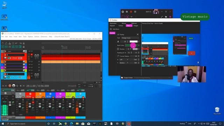The width and height of the screenshot is (224, 126).
Task: Open Back Color dropdown arrow in Overlays
Action: click(139, 45)
